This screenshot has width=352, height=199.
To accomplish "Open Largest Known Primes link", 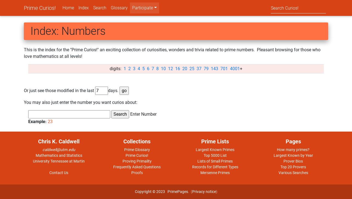I will (x=215, y=150).
